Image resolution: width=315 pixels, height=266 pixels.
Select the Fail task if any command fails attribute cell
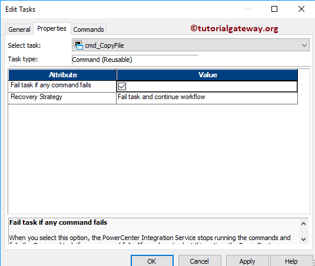[x=62, y=87]
